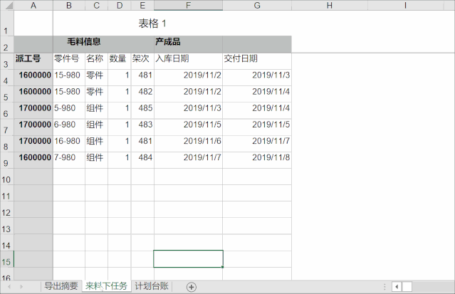Screen dimensions: 455x294
Task: Switch to 计划台账 sheet tab
Action: click(x=152, y=286)
